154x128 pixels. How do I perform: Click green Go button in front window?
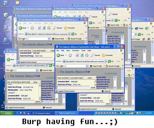pyautogui.click(x=111, y=61)
